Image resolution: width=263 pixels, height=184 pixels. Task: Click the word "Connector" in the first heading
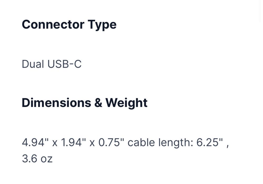pos(53,25)
